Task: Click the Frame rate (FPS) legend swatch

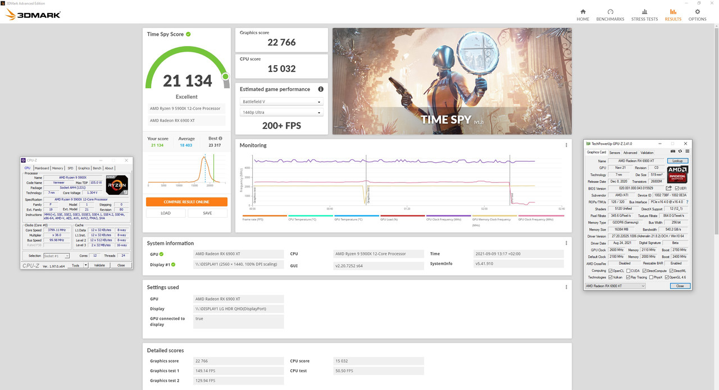Action: pos(265,215)
